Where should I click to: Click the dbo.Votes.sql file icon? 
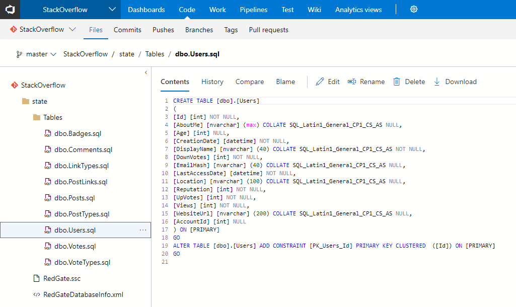[x=48, y=246]
